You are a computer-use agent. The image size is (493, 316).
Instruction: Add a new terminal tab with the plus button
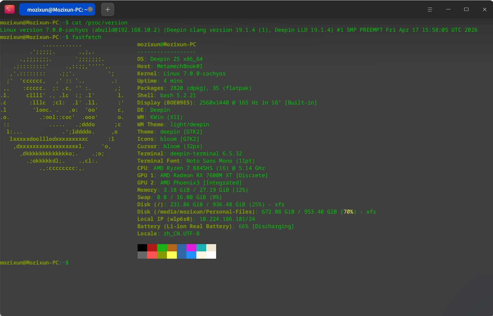click(108, 10)
